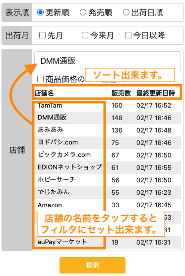The width and height of the screenshot is (185, 276).
Task: Click sales count 148 cell
Action: [117, 118]
